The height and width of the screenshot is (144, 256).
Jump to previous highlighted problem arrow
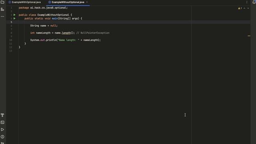(244, 8)
